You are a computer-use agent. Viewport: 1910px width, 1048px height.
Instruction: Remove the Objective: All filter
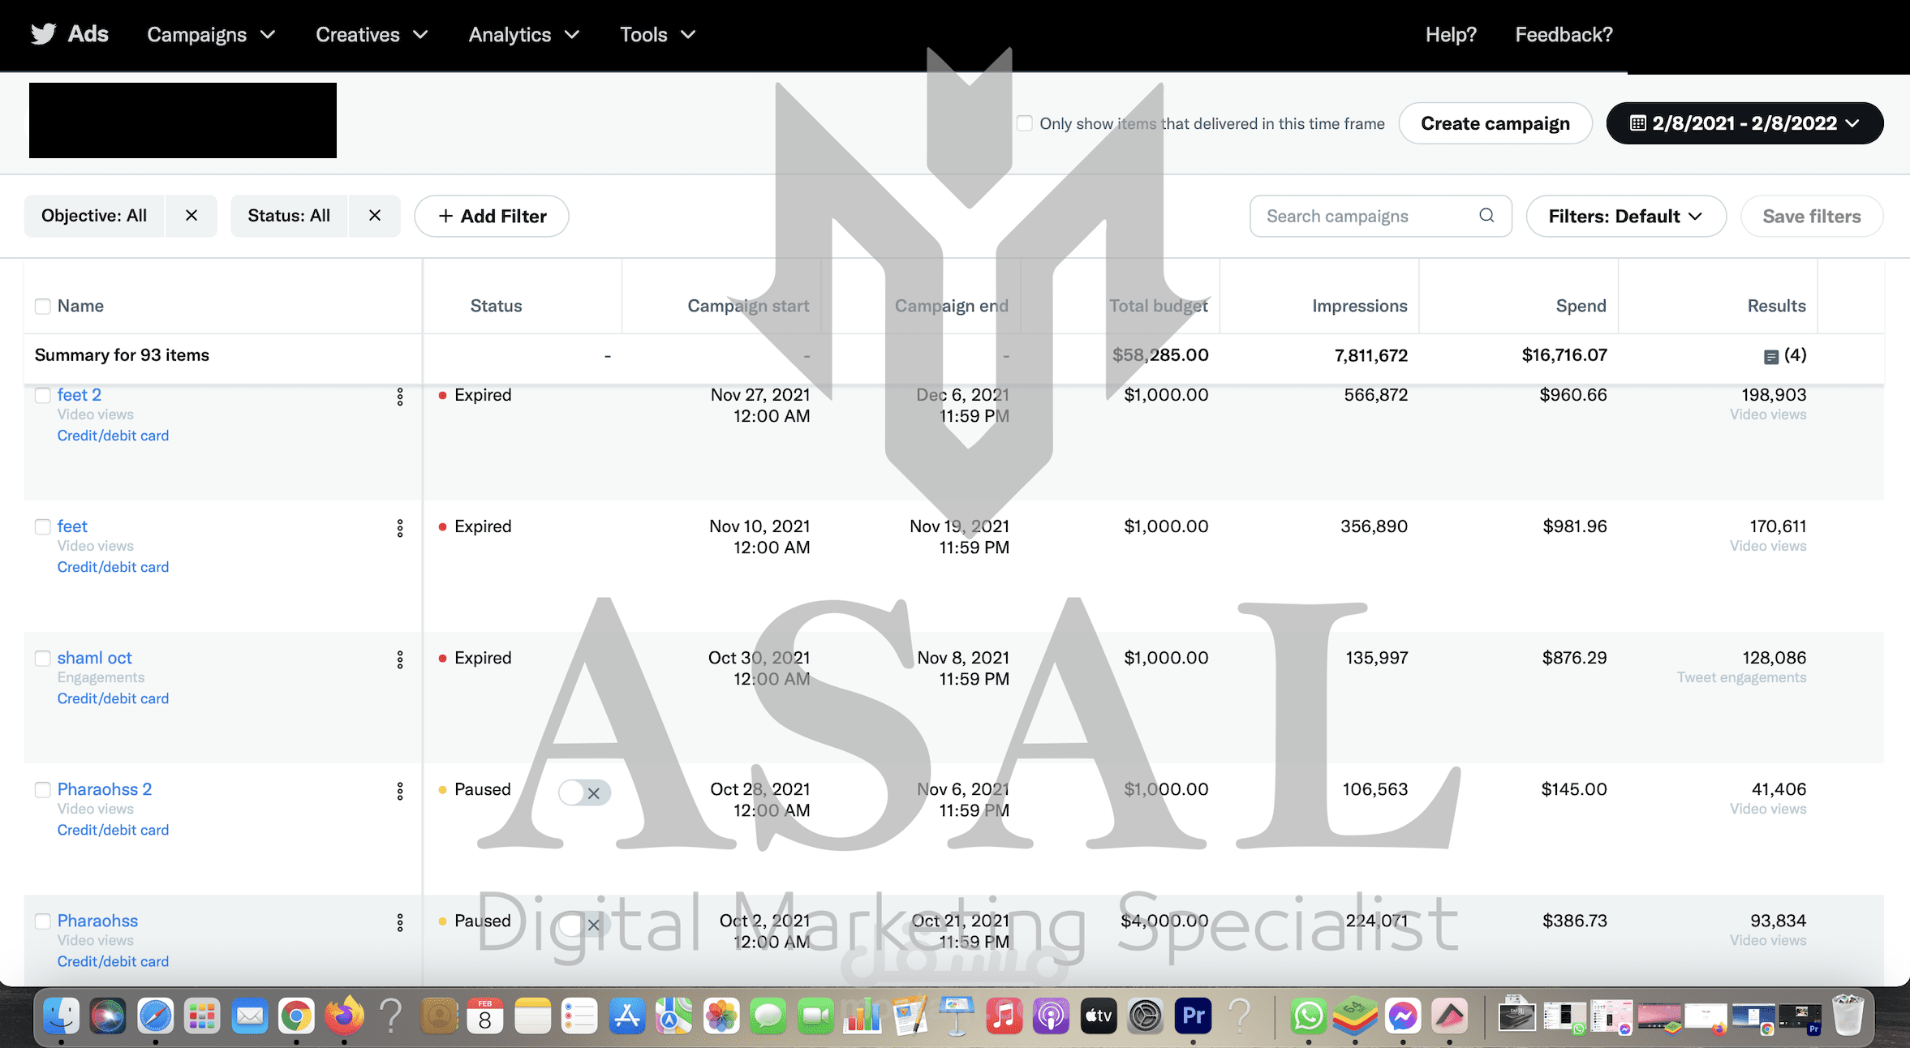pyautogui.click(x=191, y=216)
